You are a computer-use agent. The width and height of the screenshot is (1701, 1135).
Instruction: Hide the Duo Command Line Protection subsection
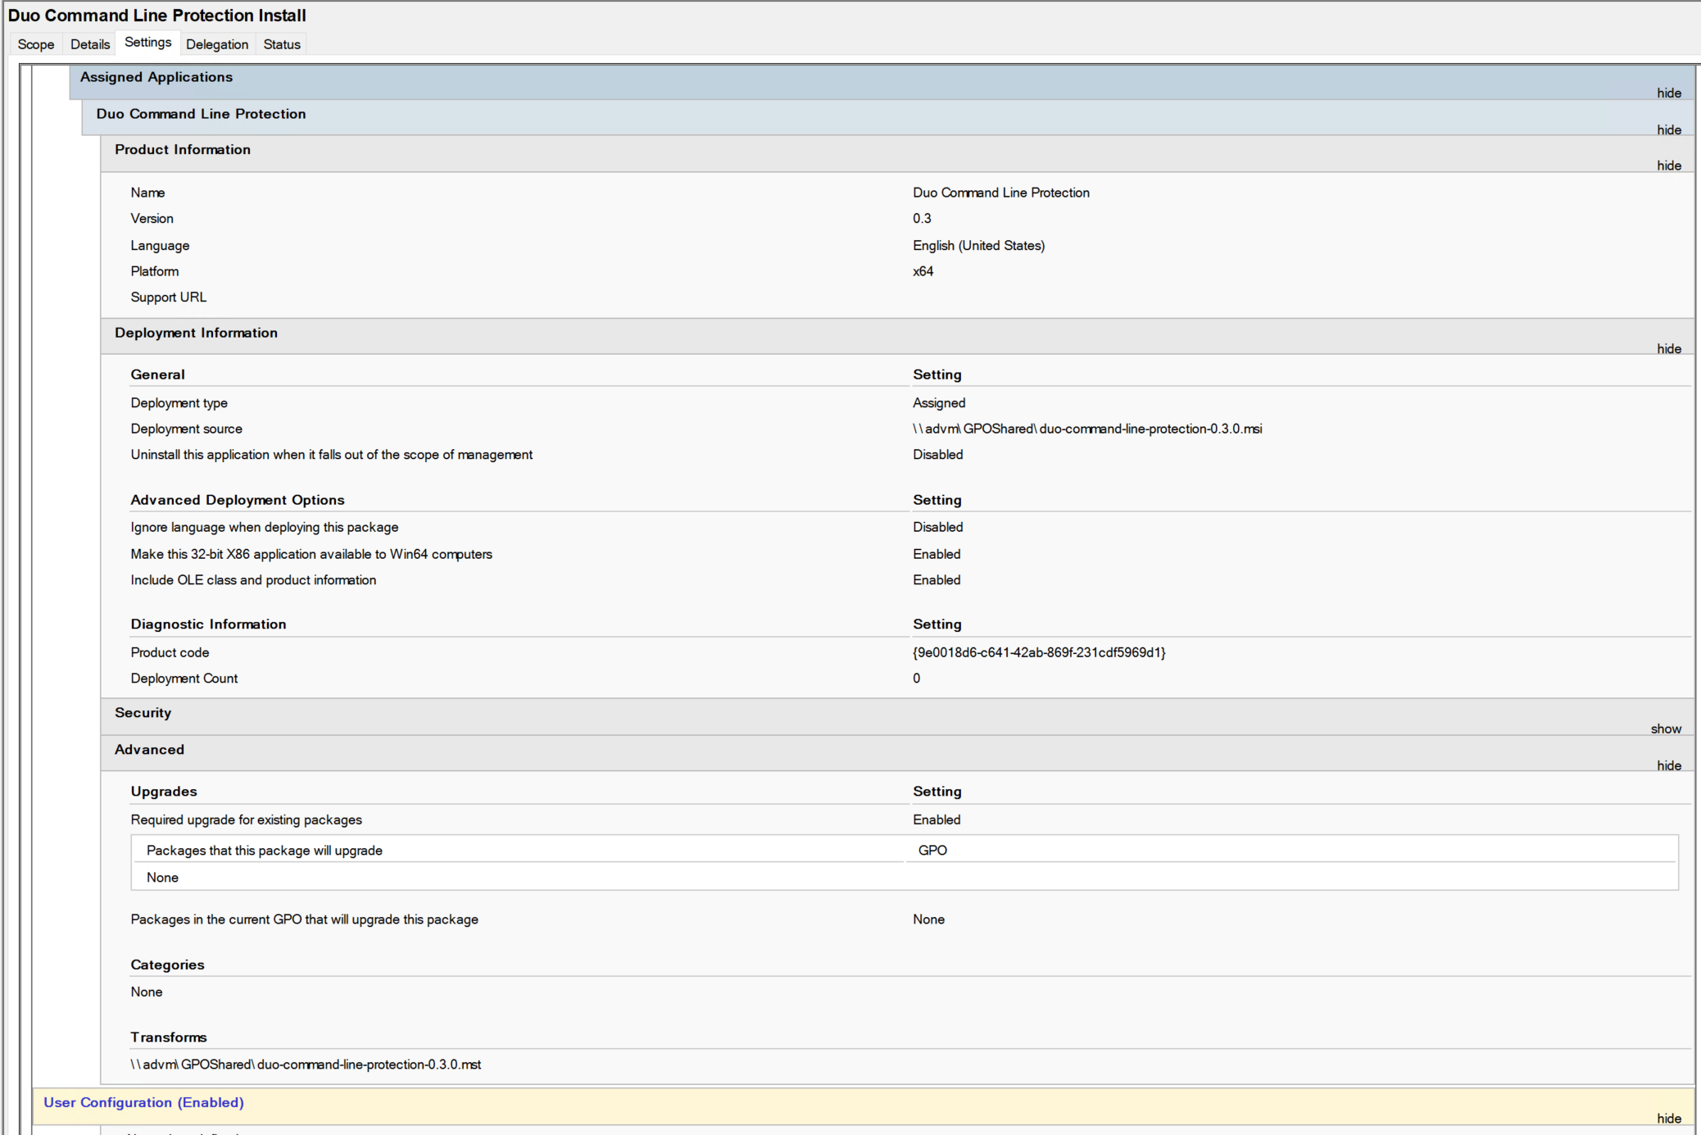tap(1669, 129)
